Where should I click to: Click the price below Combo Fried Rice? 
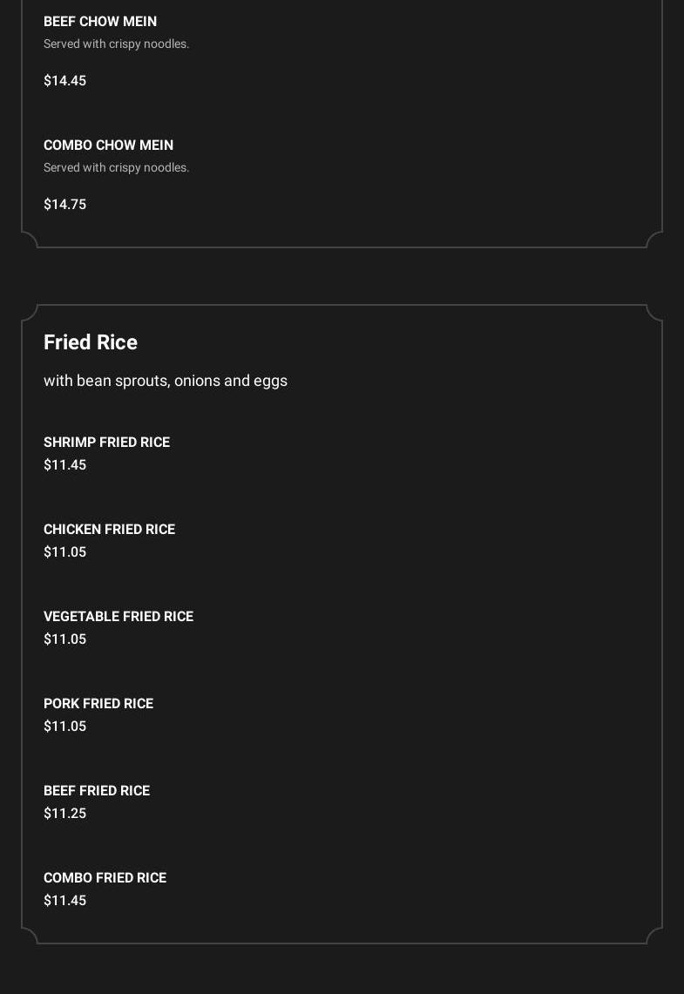click(64, 900)
